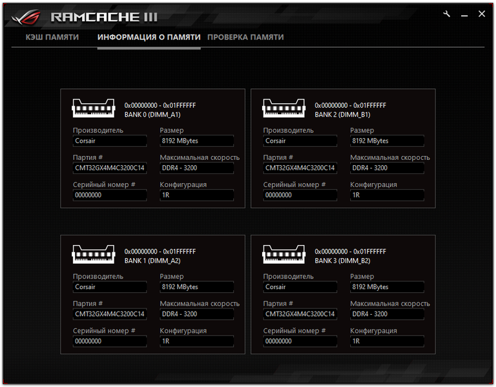This screenshot has height=387, width=496.
Task: Click the BANK 2 (DIMM_B1) label
Action: [342, 115]
